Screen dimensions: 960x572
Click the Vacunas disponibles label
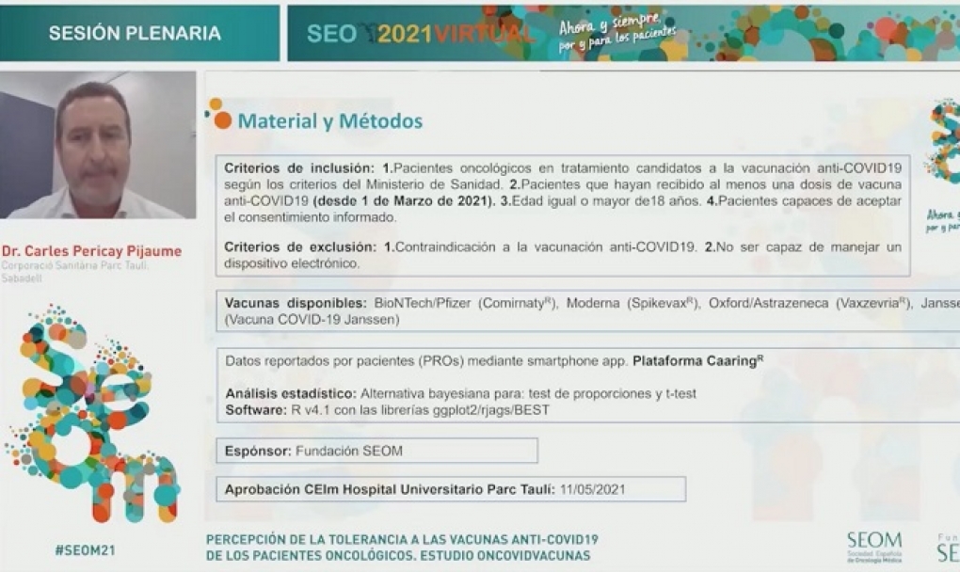[296, 303]
